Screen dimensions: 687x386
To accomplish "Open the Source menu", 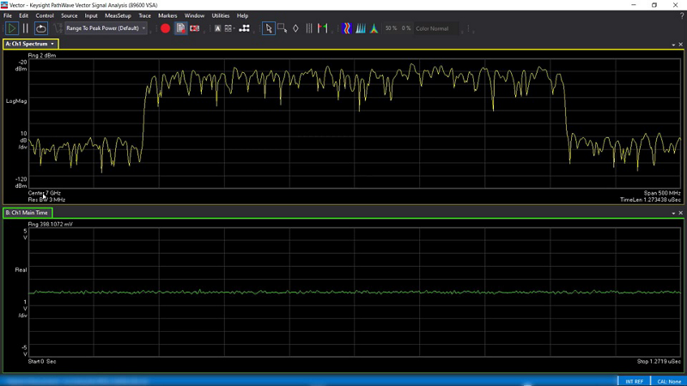I will [70, 15].
